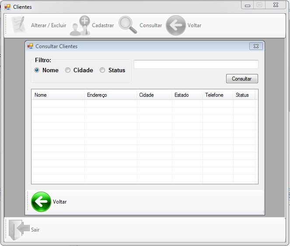Viewport: 290px width, 246px height.
Task: Click the Estado column header
Action: [x=187, y=95]
